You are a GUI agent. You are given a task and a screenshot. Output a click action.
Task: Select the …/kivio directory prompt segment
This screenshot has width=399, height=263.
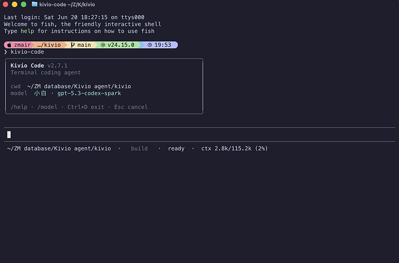[x=49, y=45]
